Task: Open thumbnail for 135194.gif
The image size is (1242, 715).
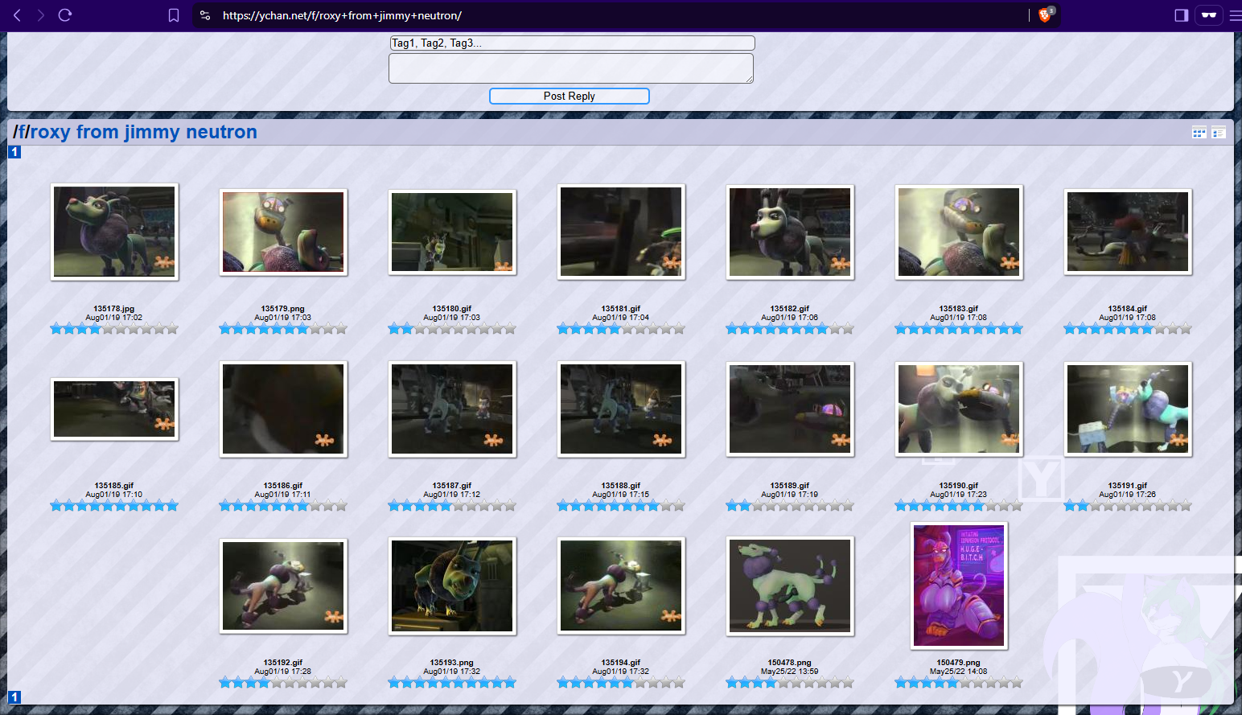Action: tap(621, 586)
